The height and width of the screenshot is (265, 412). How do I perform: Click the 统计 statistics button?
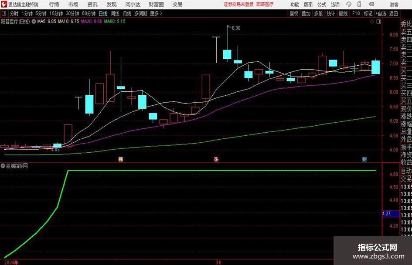331,13
